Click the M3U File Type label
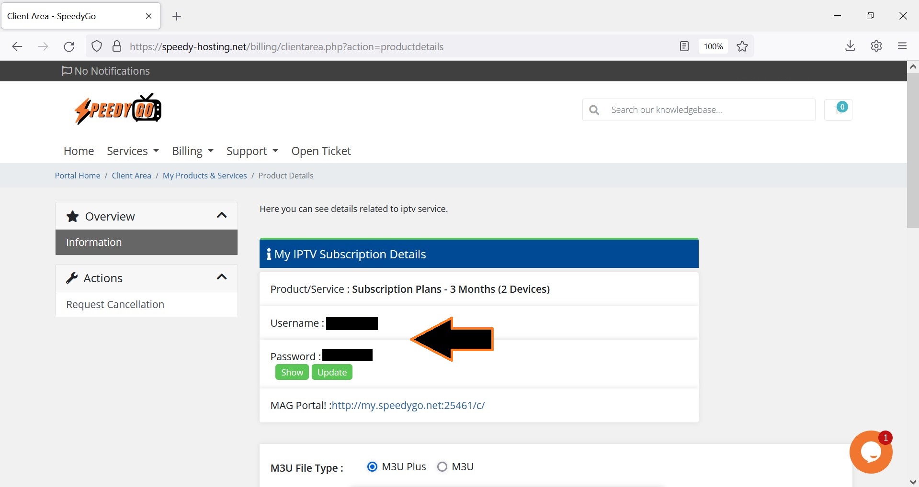The height and width of the screenshot is (487, 919). tap(306, 468)
